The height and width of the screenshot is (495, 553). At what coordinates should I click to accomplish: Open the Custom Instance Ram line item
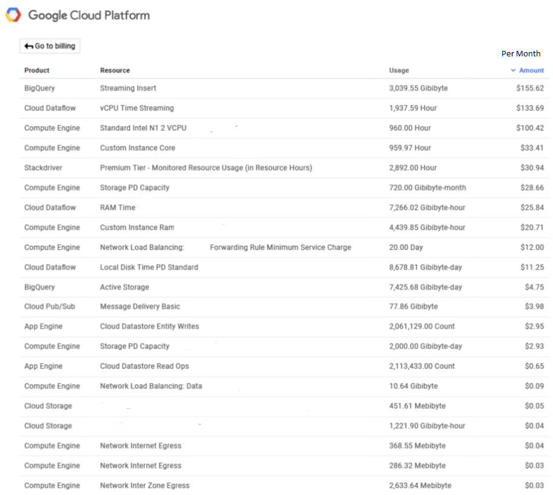point(137,227)
